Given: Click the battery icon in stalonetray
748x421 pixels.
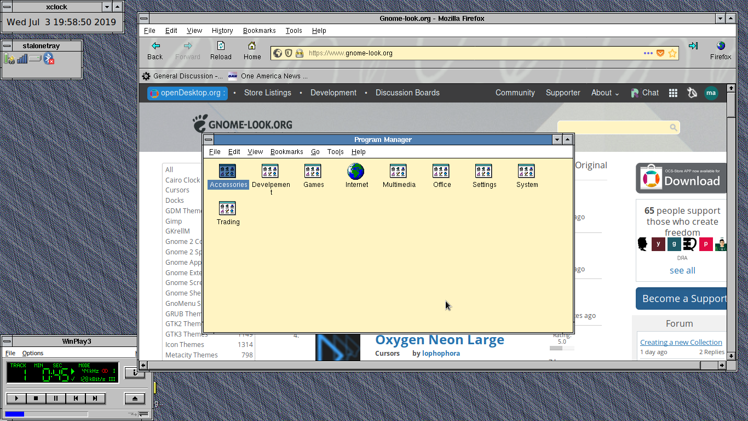Looking at the screenshot, I should (9, 59).
